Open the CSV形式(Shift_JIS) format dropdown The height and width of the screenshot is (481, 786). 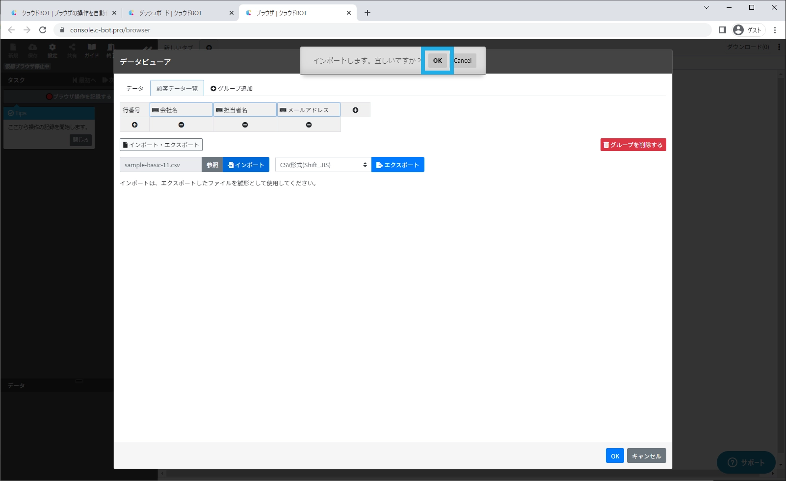coord(323,165)
